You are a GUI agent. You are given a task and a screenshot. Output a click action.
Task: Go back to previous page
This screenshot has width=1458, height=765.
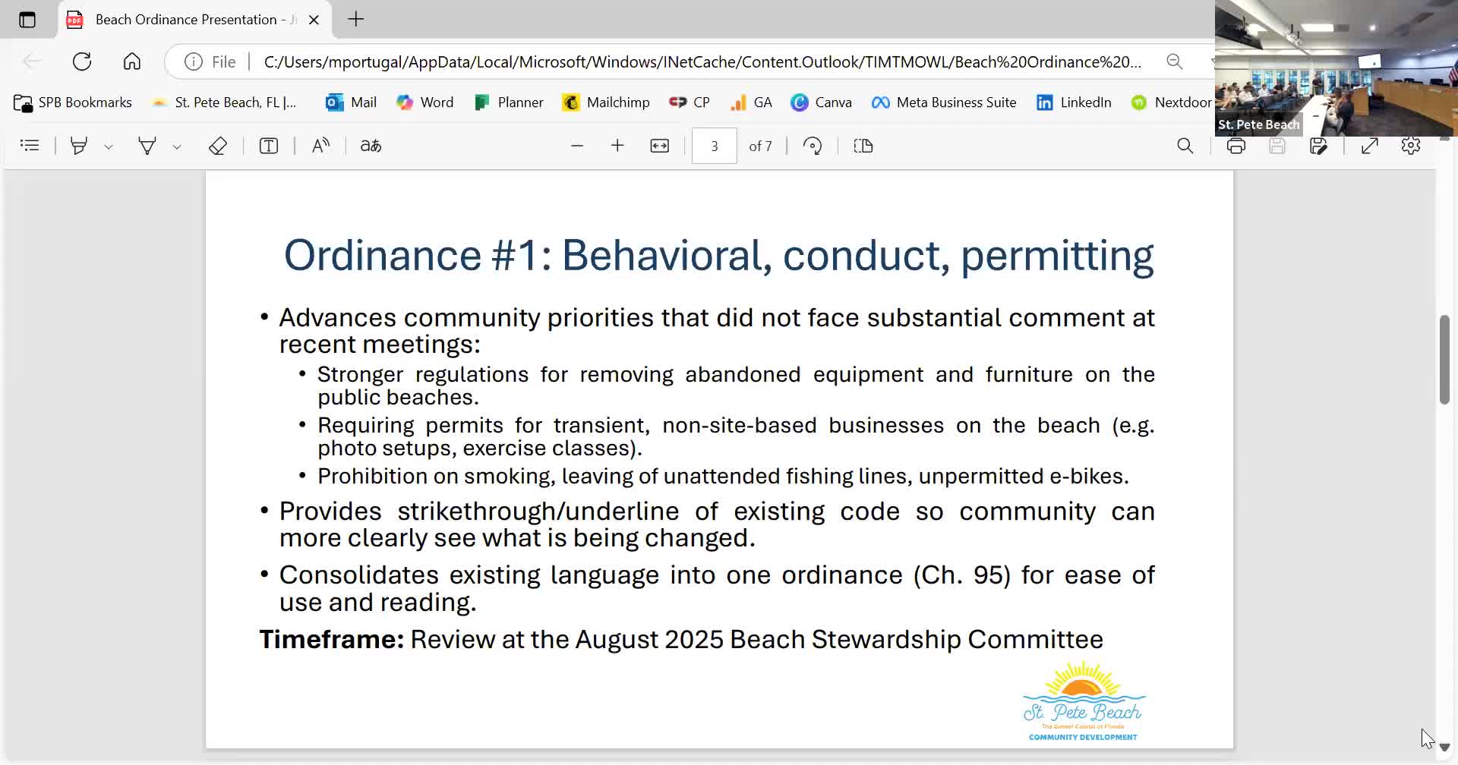32,61
